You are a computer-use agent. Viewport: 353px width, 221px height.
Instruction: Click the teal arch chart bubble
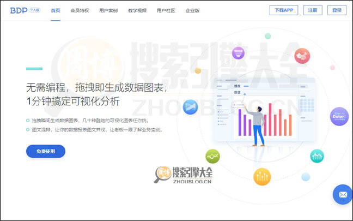tap(317, 156)
